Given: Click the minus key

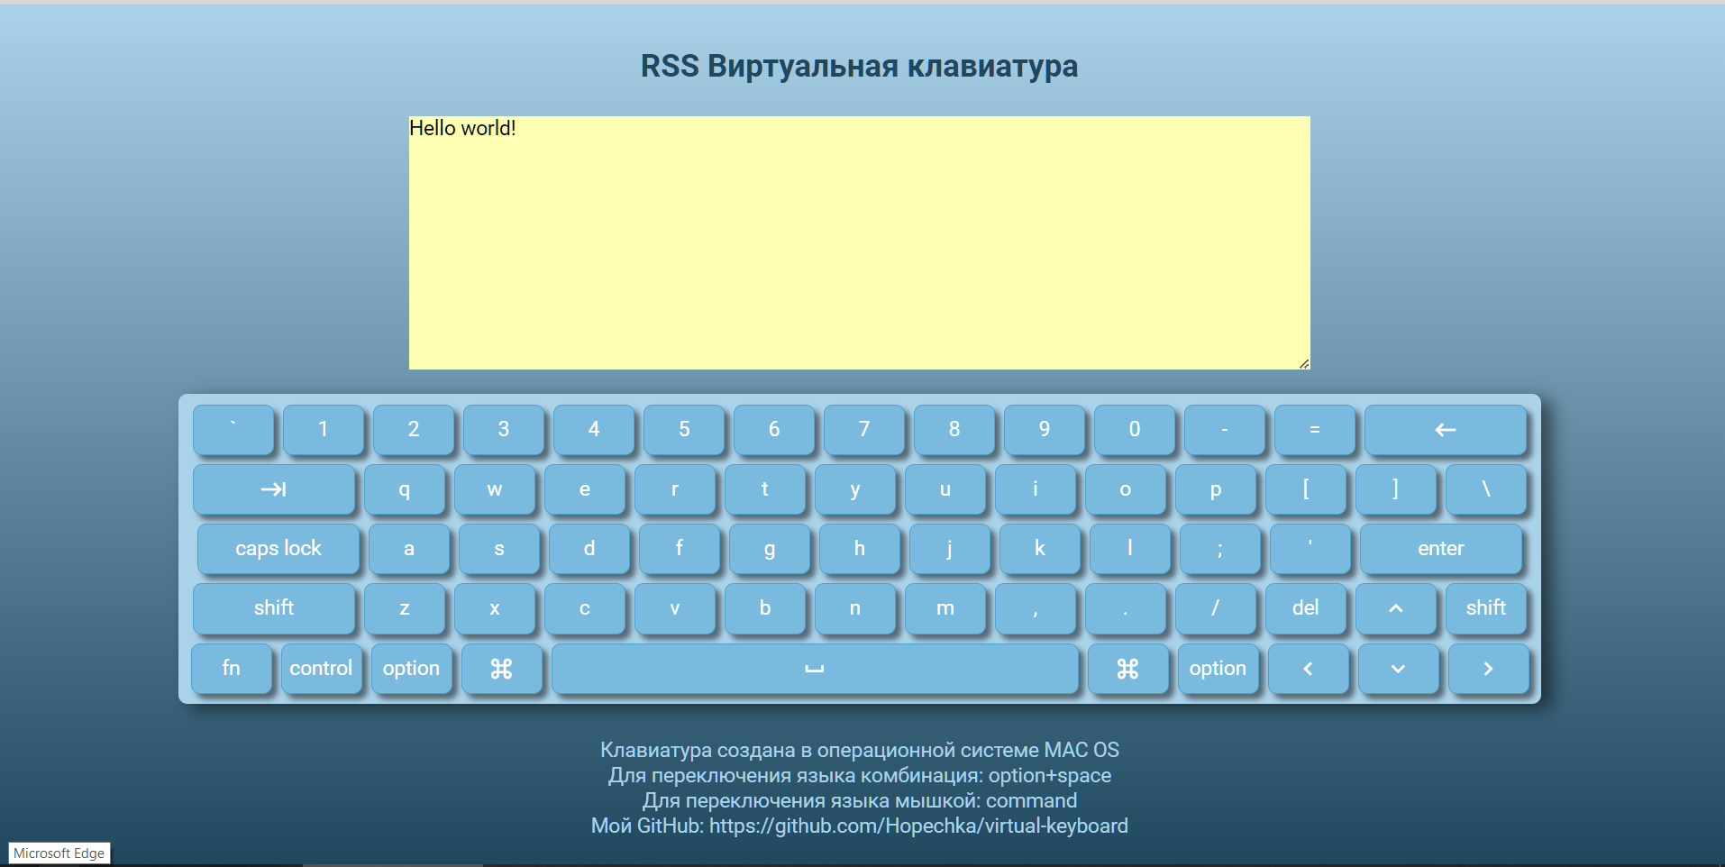Looking at the screenshot, I should (x=1224, y=430).
